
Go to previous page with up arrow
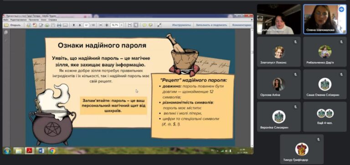coord(74,25)
